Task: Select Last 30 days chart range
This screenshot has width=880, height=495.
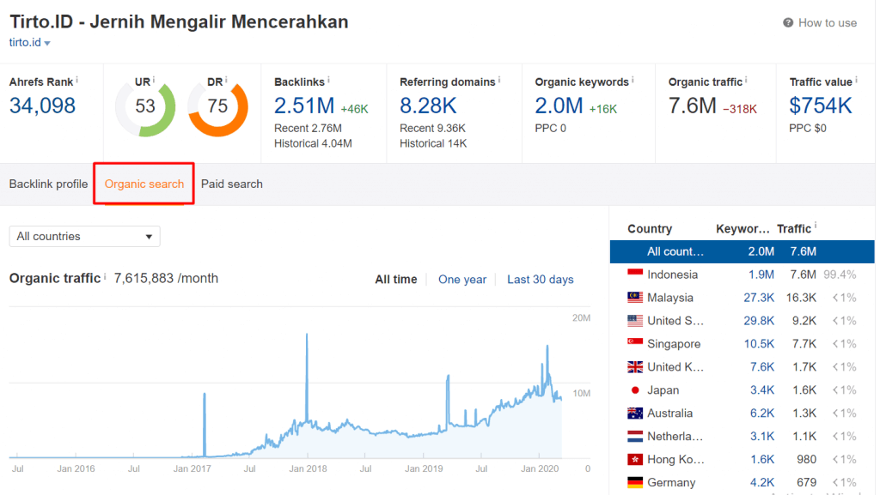Action: (x=541, y=280)
